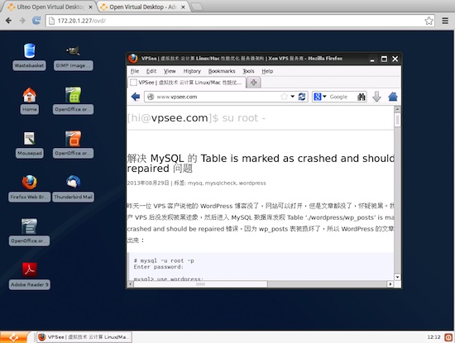Open the Edit menu in Firefox

151,71
